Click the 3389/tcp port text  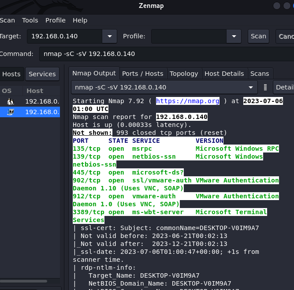point(89,212)
